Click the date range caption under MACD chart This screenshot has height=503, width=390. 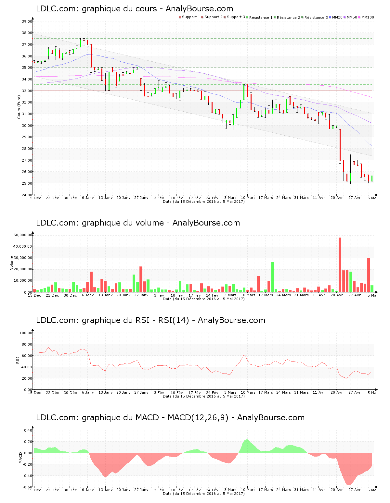[x=204, y=494]
